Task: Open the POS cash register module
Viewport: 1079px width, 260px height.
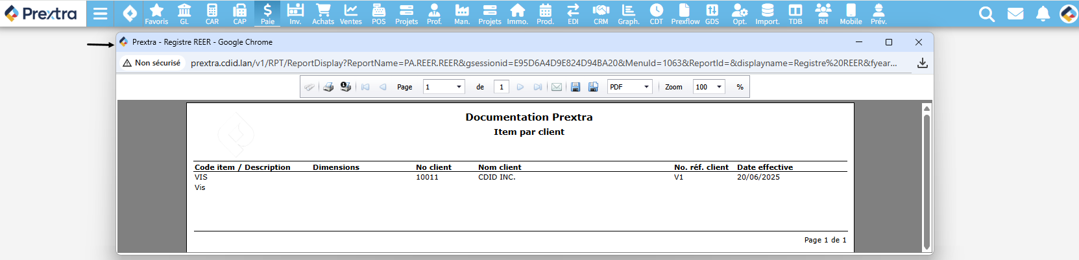Action: click(379, 13)
